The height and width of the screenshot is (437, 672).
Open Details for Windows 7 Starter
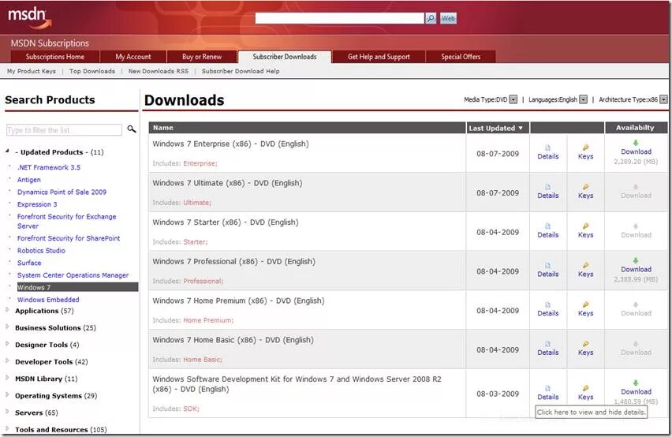point(547,231)
